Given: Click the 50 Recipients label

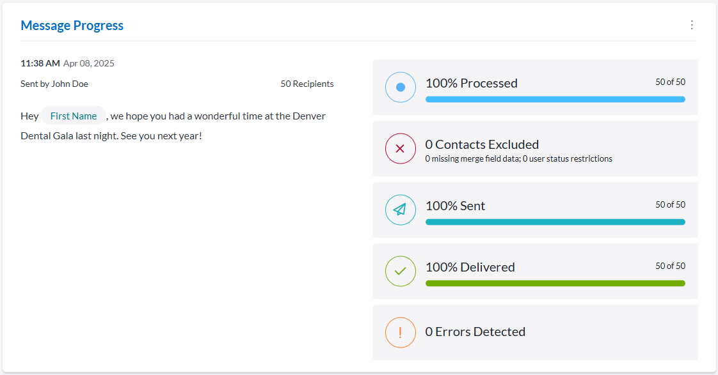Looking at the screenshot, I should [307, 84].
